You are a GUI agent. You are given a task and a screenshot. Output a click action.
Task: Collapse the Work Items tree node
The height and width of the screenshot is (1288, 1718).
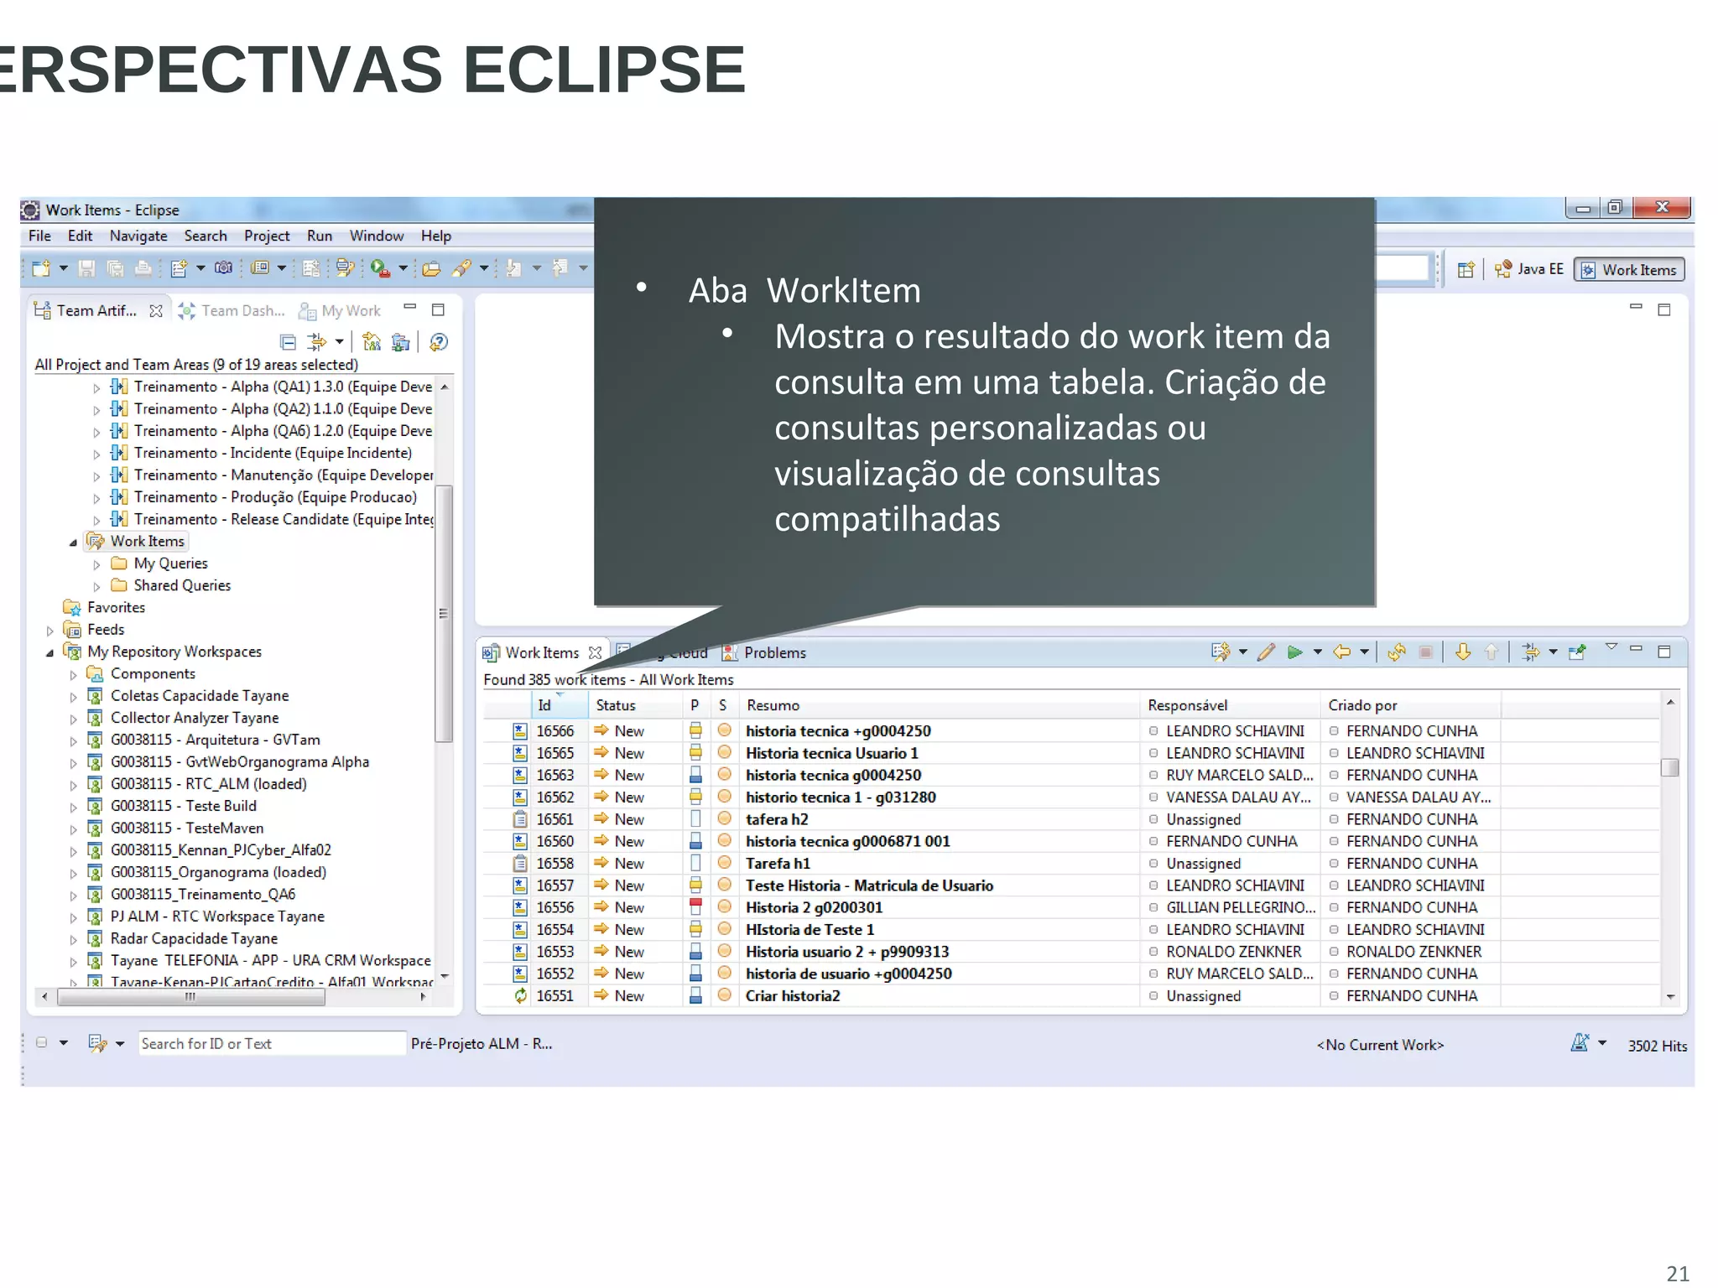pyautogui.click(x=73, y=543)
